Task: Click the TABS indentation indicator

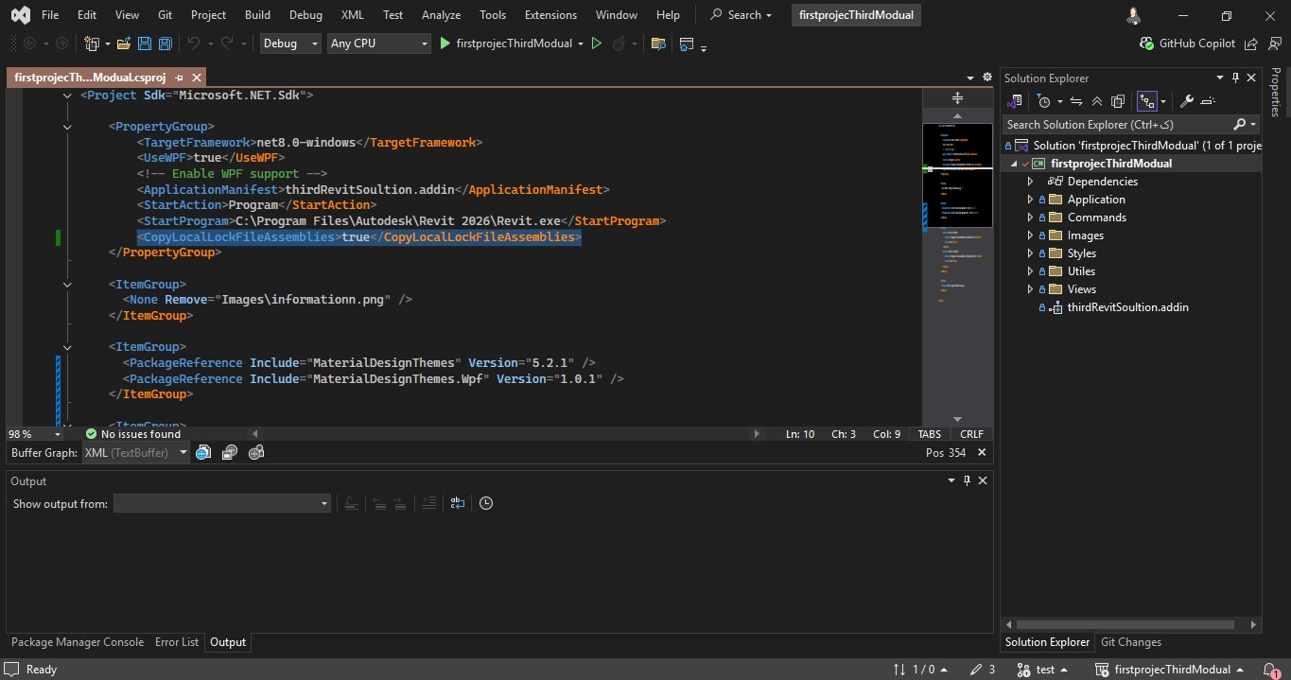Action: pos(930,434)
